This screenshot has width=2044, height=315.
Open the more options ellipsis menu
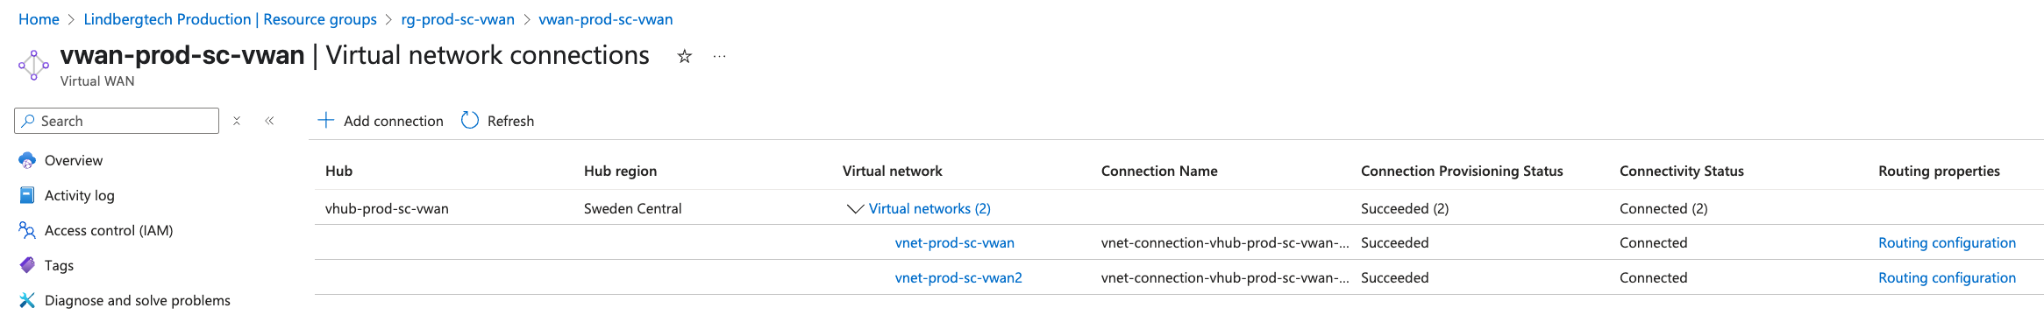click(719, 57)
